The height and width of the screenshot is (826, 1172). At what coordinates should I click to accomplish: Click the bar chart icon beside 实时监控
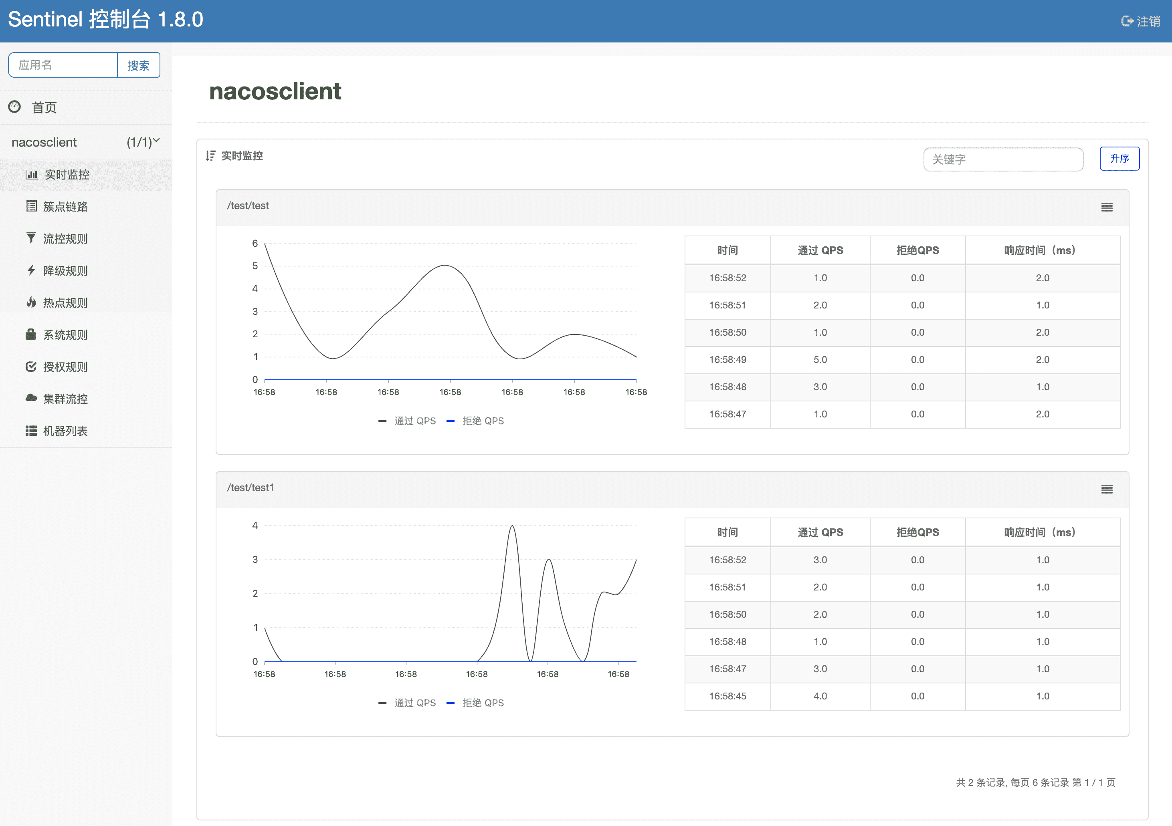coord(32,175)
